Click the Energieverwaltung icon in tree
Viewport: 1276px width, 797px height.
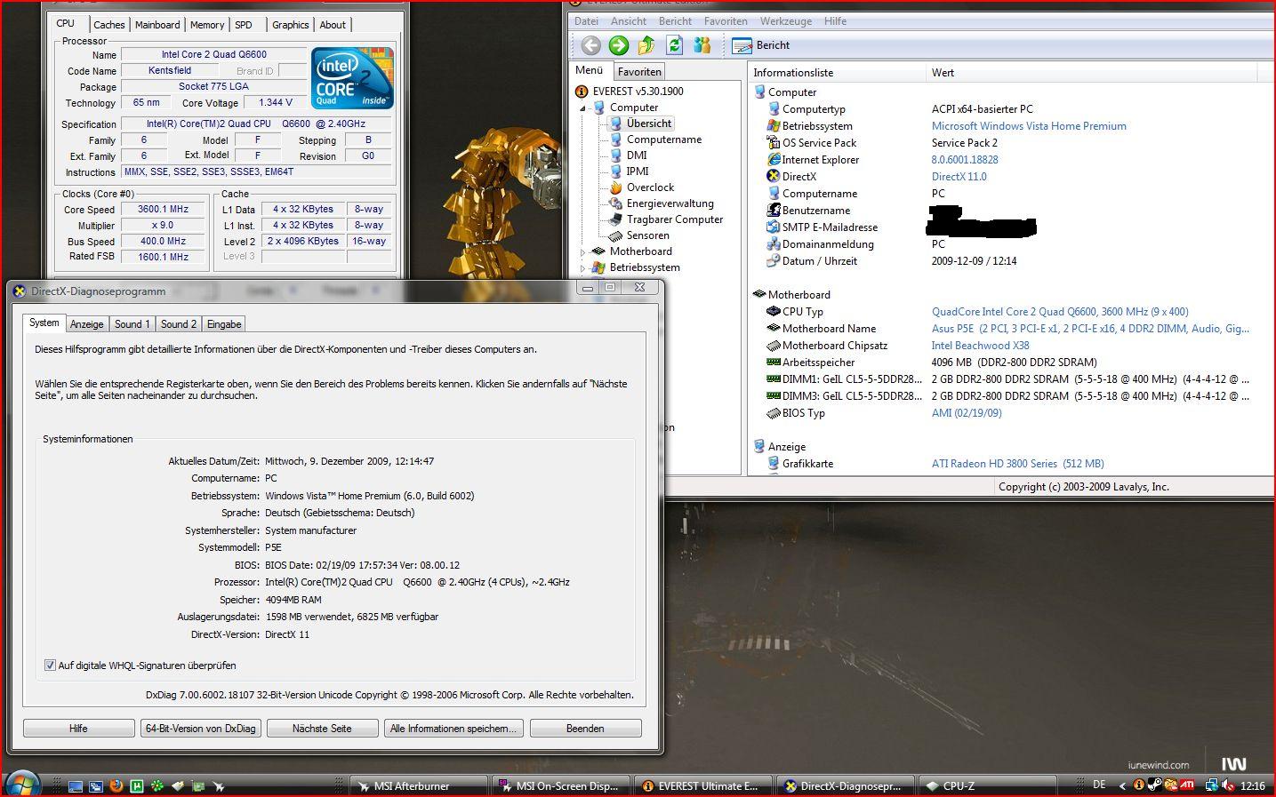click(x=615, y=203)
